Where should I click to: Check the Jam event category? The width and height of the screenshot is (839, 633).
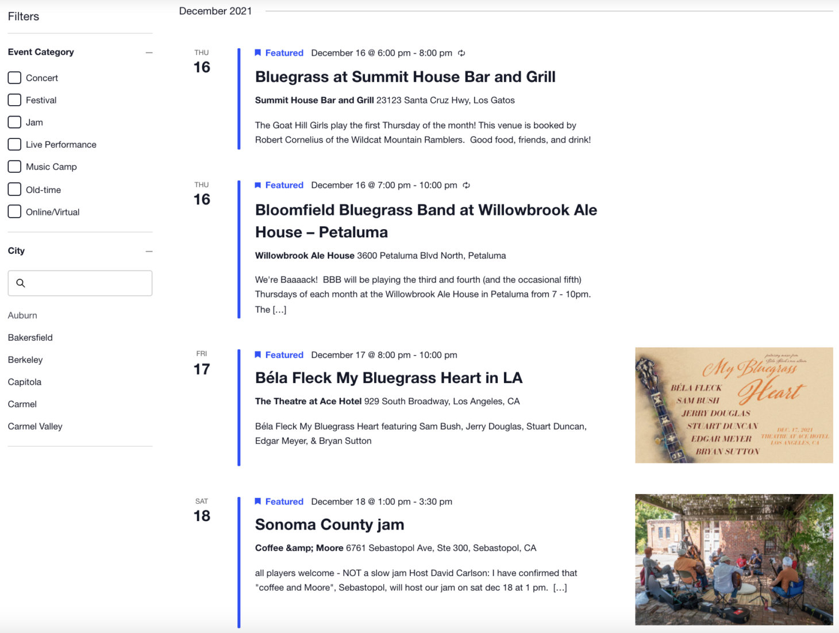click(14, 122)
